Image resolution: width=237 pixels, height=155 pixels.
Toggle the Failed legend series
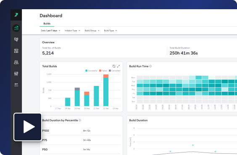[103, 71]
